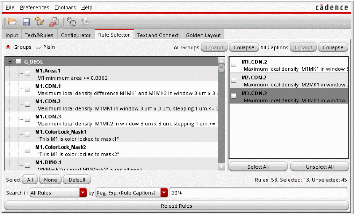Select the Rule Selector tab
The height and width of the screenshot is (215, 354).
pyautogui.click(x=114, y=34)
